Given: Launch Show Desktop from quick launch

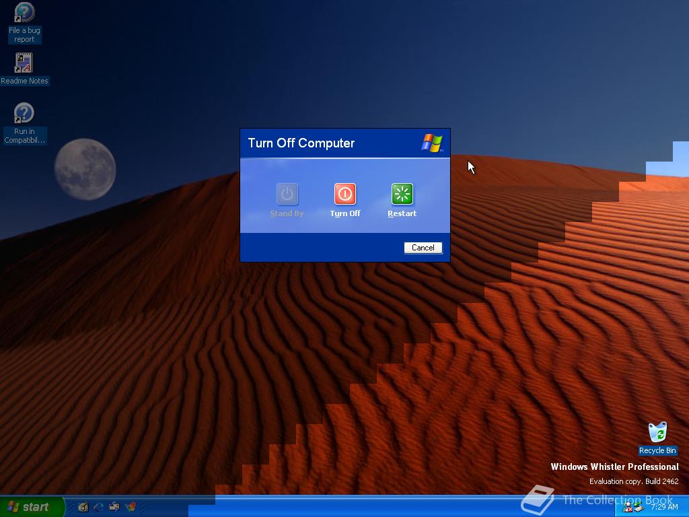Looking at the screenshot, I should tap(83, 507).
